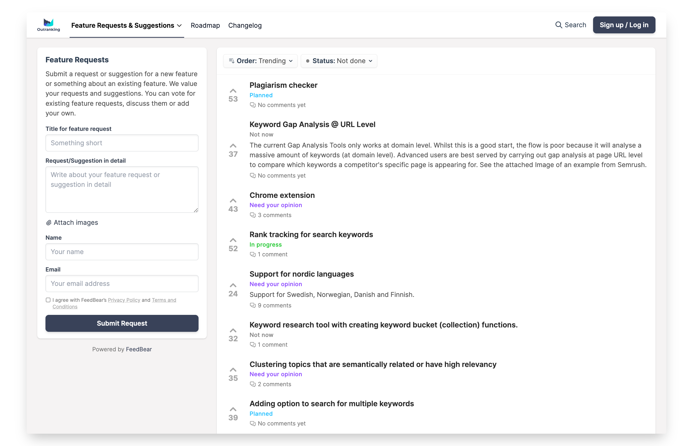Click comment icon under Chrome extension

tap(253, 215)
